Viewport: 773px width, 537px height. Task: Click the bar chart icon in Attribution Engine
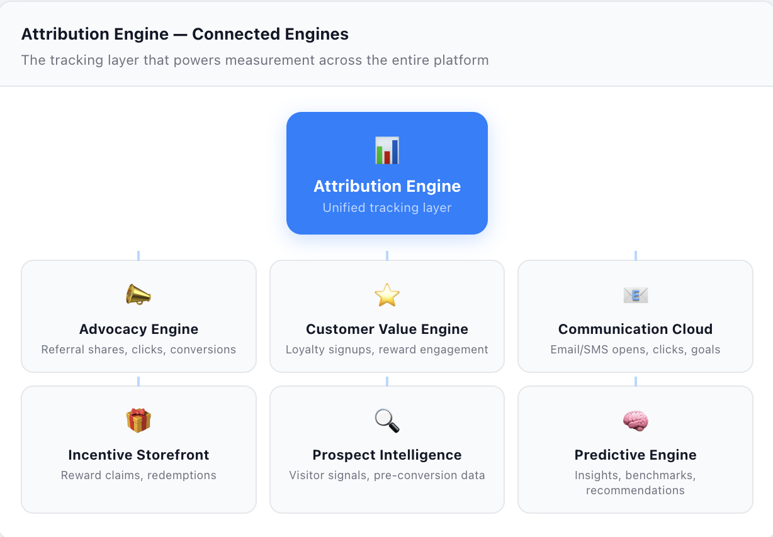coord(386,151)
